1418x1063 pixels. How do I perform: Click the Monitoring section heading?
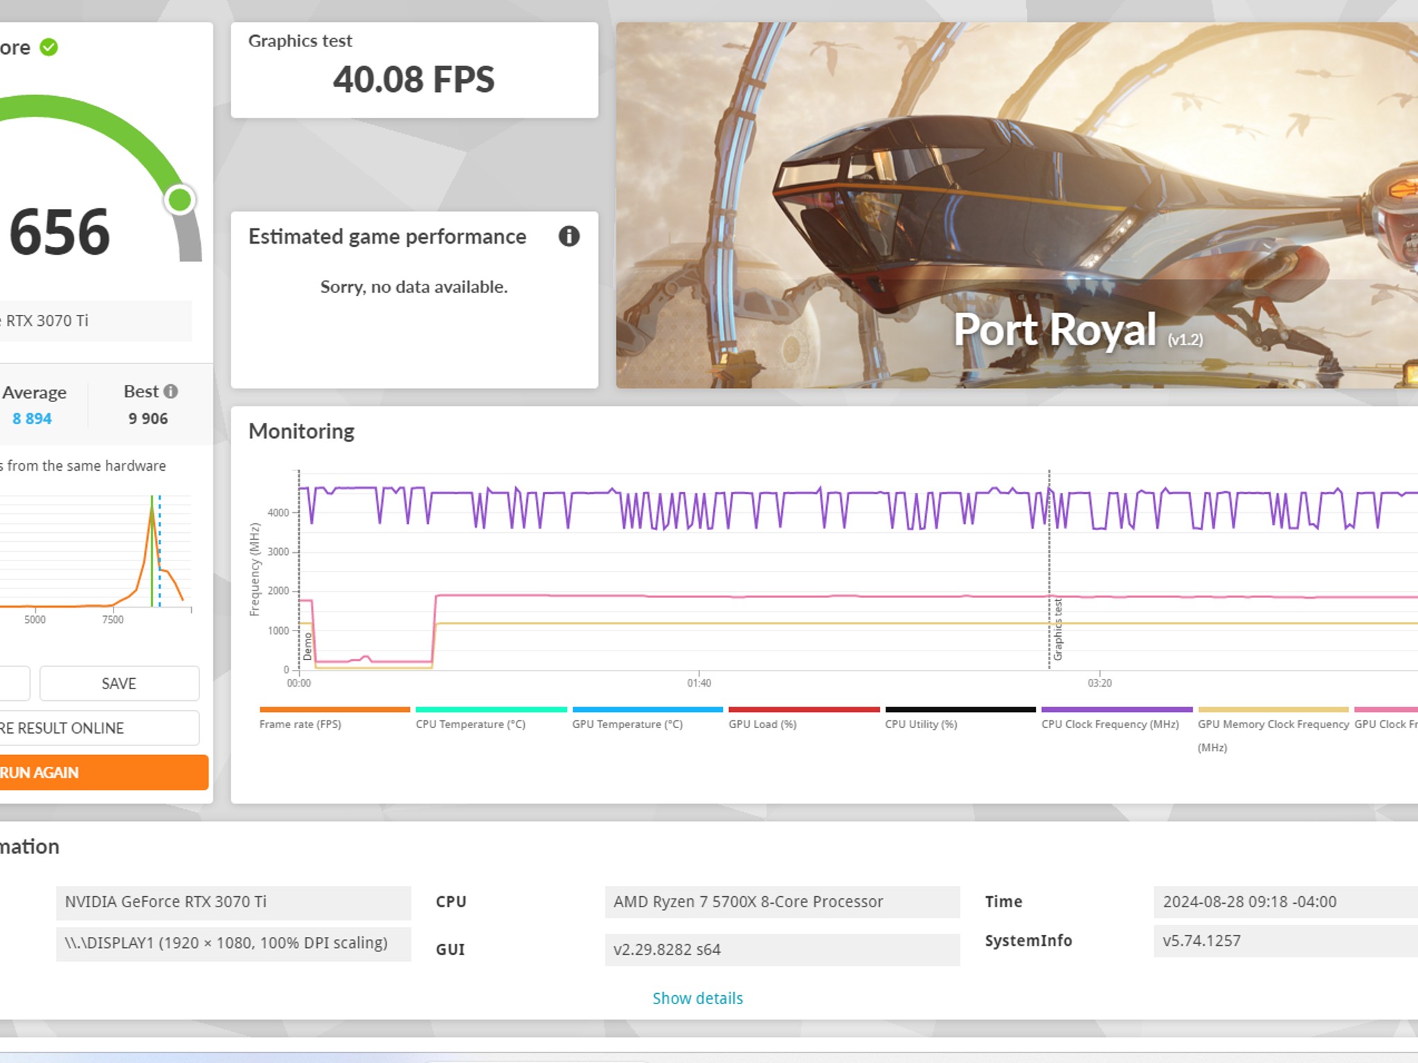301,431
